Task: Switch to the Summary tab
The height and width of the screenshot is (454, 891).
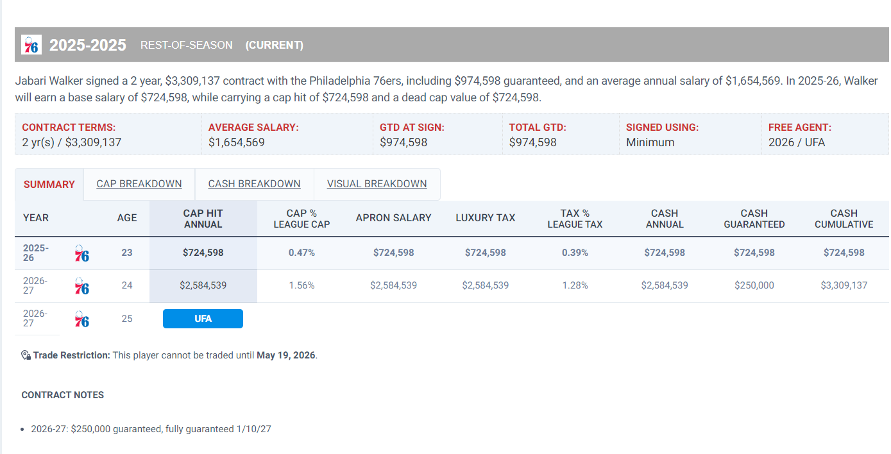Action: click(x=49, y=184)
